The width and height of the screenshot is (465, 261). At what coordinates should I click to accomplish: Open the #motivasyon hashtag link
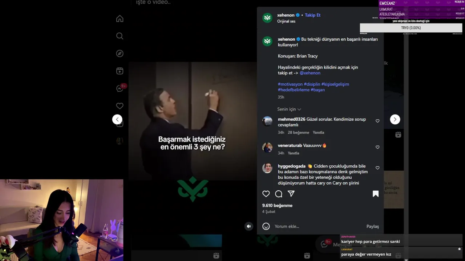coord(290,84)
